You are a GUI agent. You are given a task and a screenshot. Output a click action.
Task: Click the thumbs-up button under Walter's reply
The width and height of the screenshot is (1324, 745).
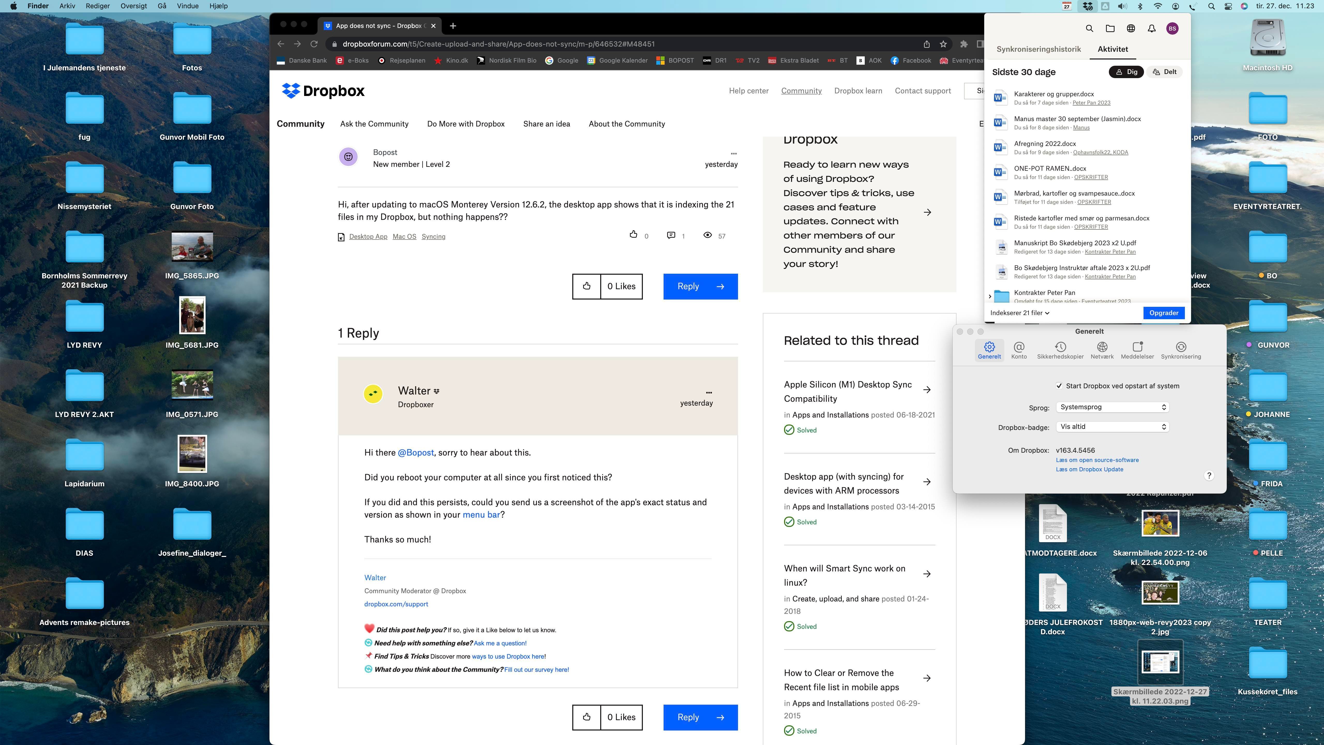click(586, 717)
